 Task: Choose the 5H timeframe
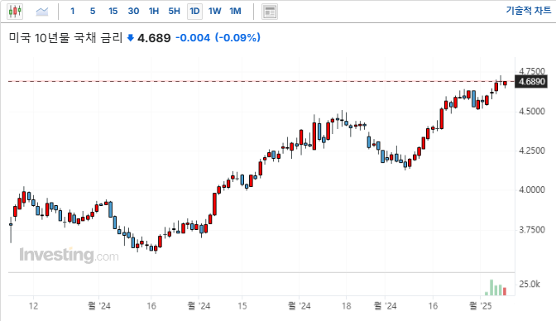click(174, 12)
